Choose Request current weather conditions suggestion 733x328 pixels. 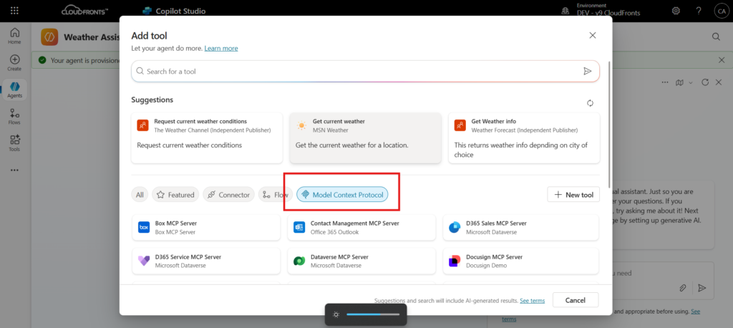tap(207, 138)
